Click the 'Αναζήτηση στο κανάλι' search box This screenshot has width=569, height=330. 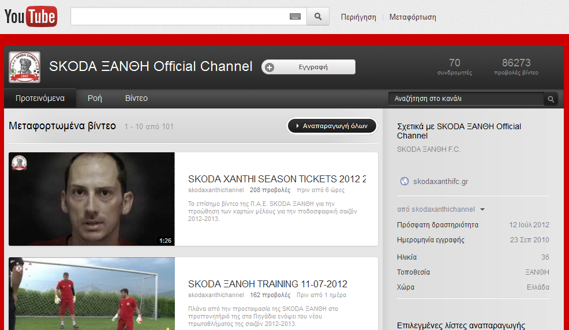click(465, 99)
